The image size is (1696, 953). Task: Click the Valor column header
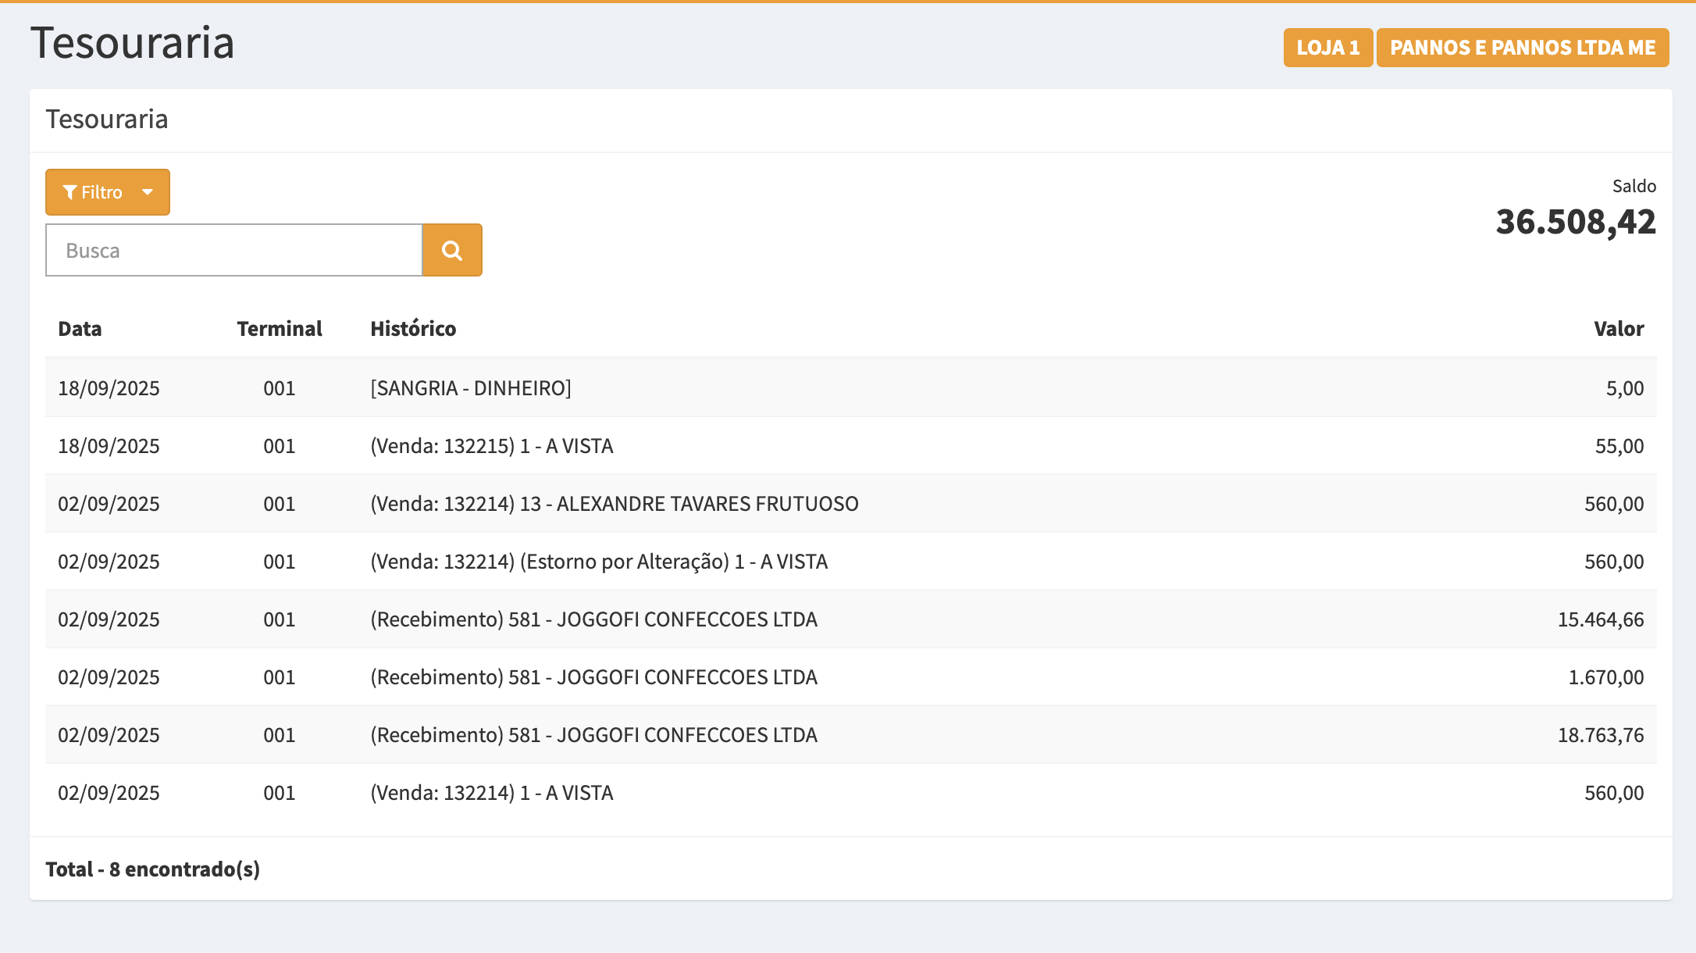(x=1618, y=329)
